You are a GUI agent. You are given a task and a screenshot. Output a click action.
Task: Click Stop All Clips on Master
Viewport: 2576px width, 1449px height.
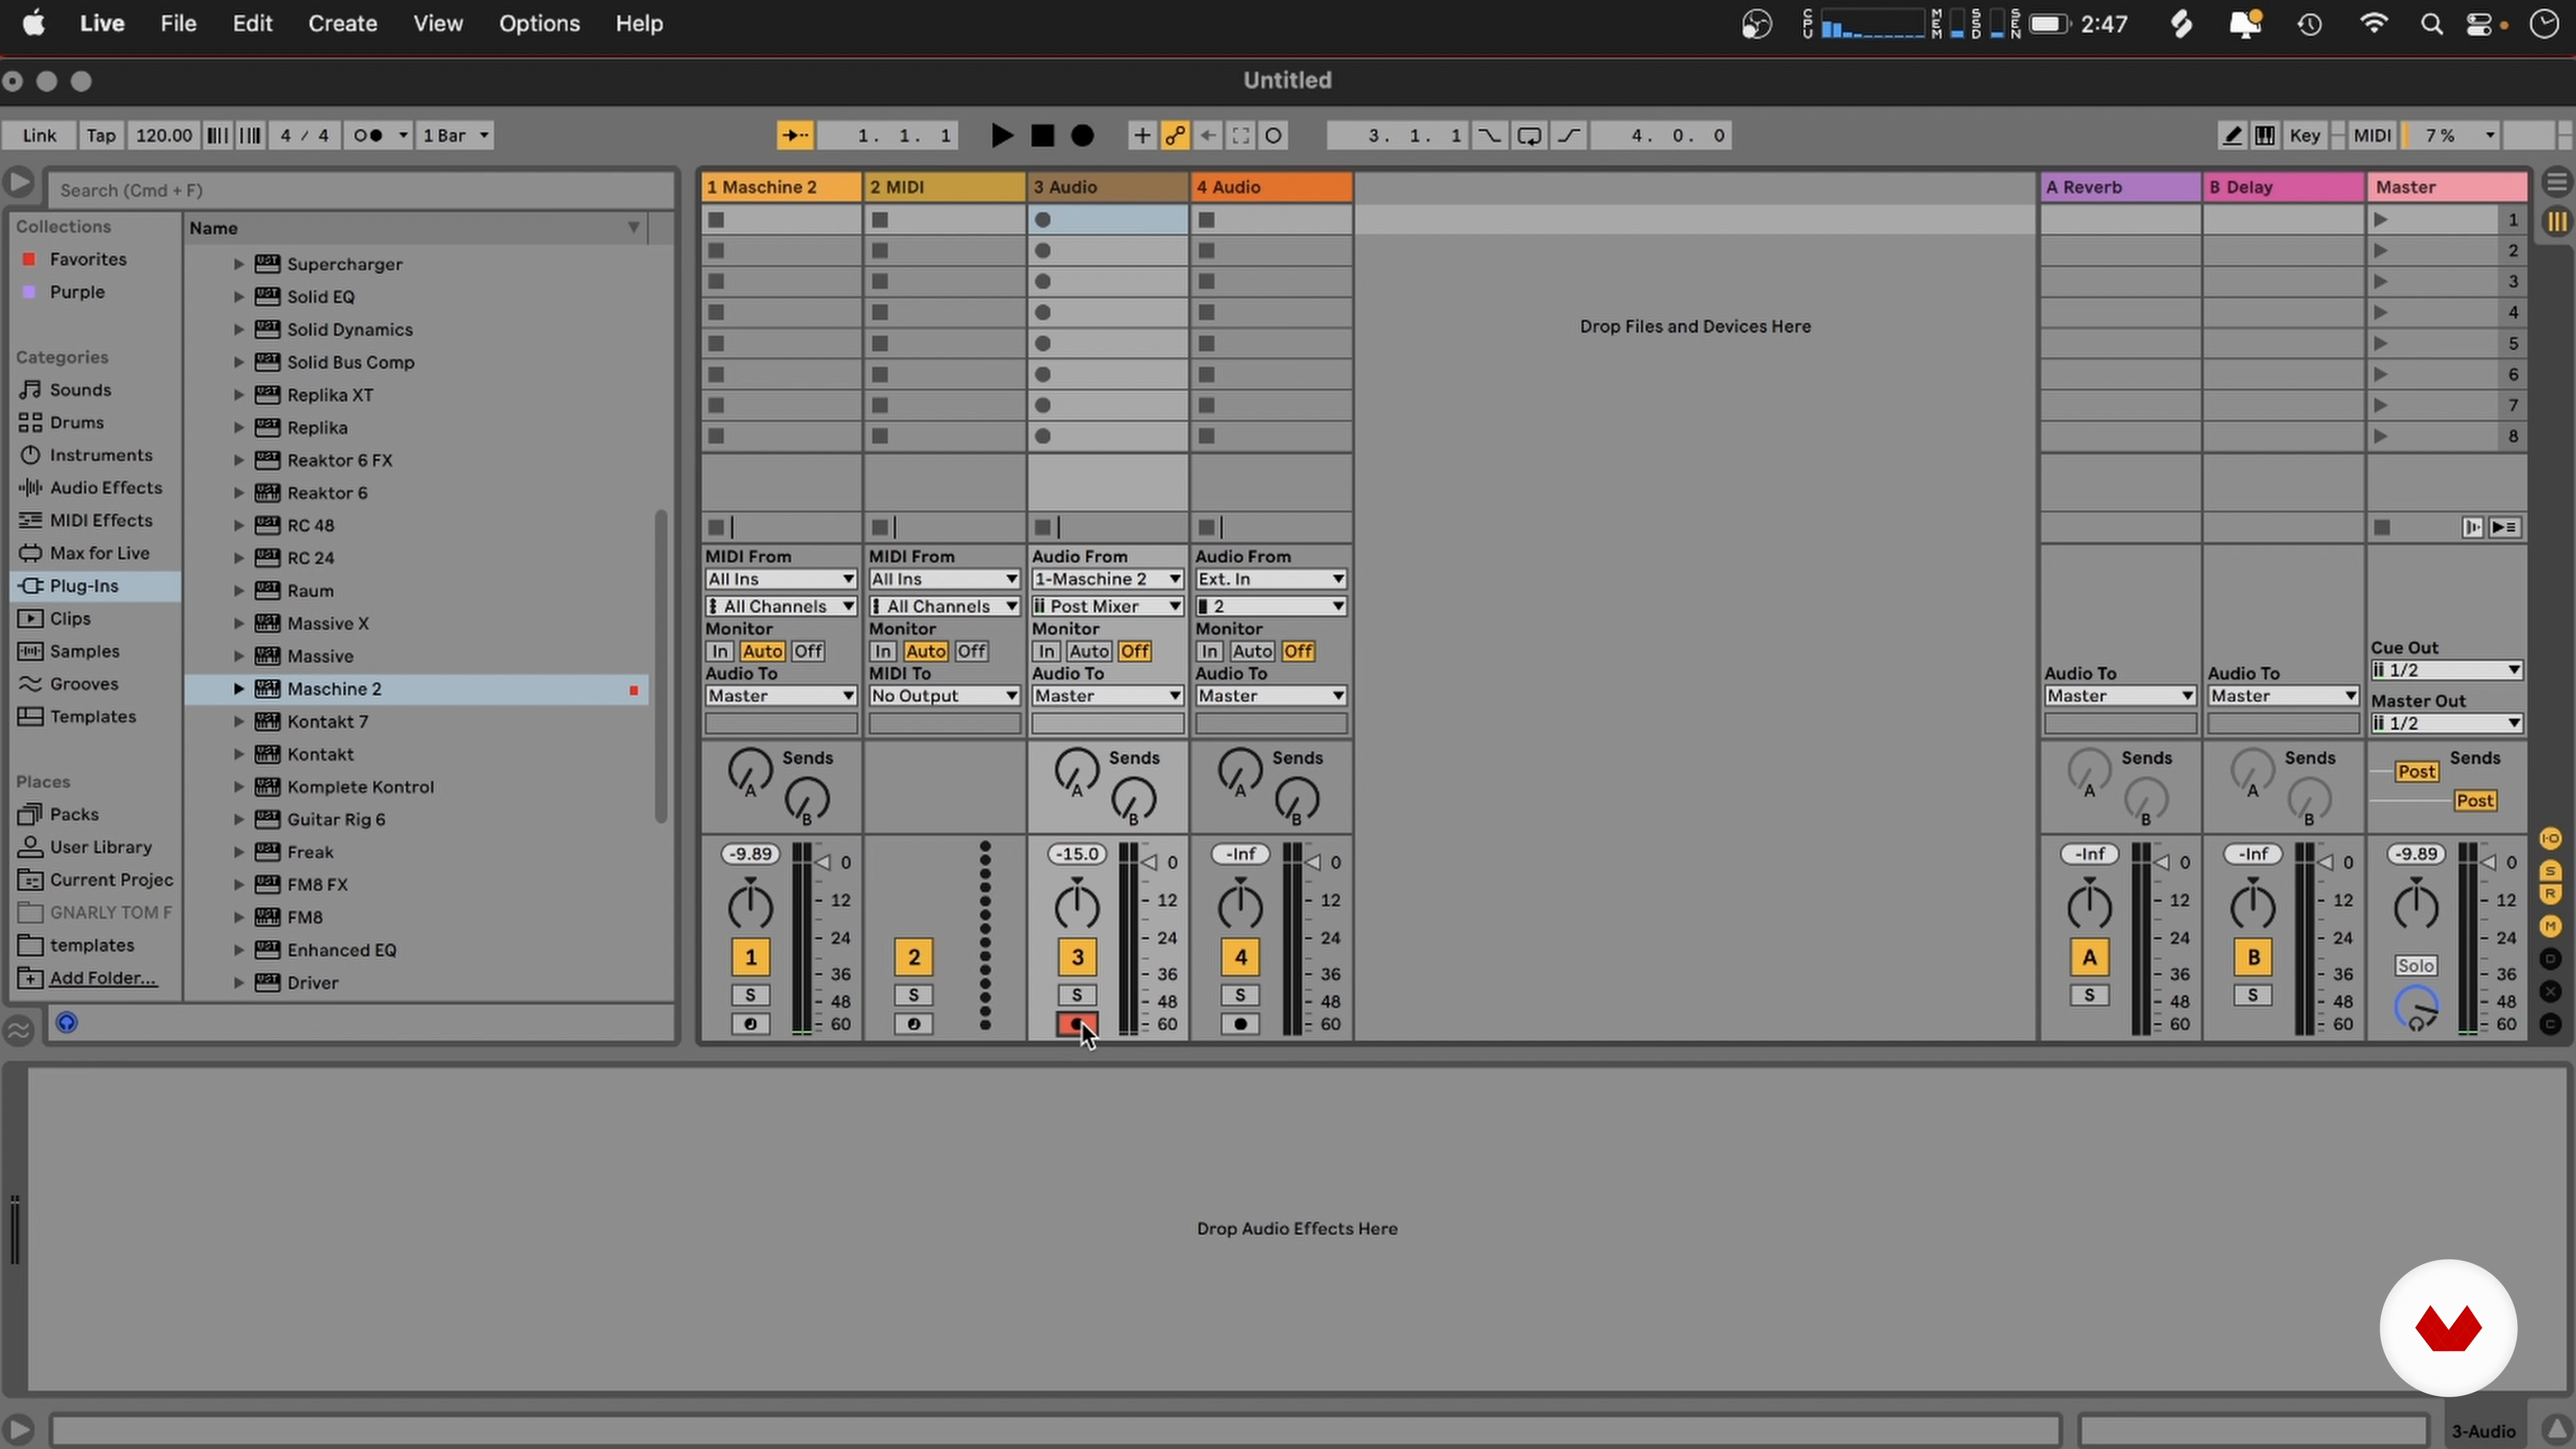tap(2382, 527)
